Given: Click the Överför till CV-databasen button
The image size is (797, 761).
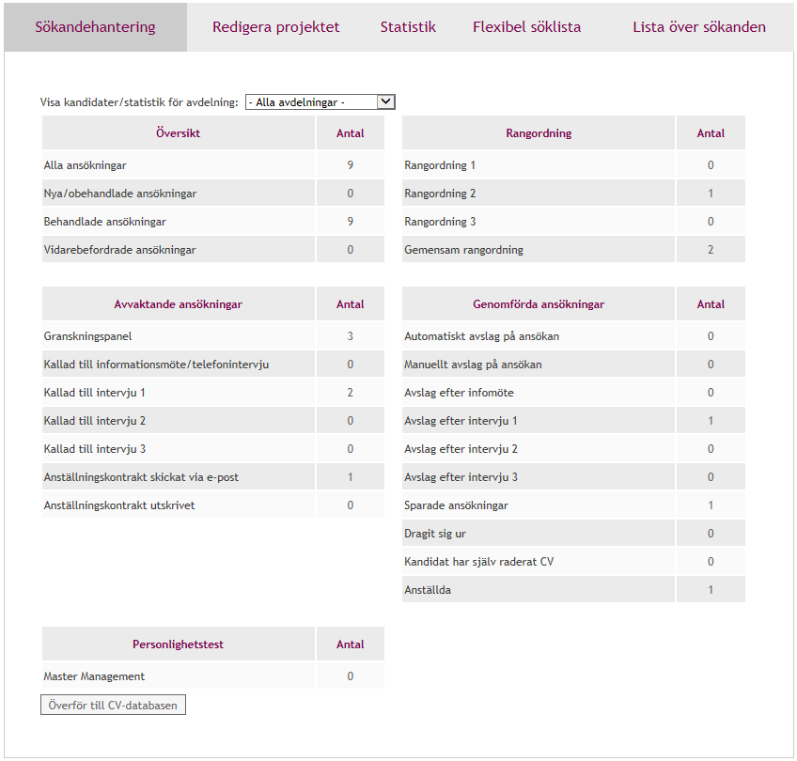Looking at the screenshot, I should click(113, 706).
